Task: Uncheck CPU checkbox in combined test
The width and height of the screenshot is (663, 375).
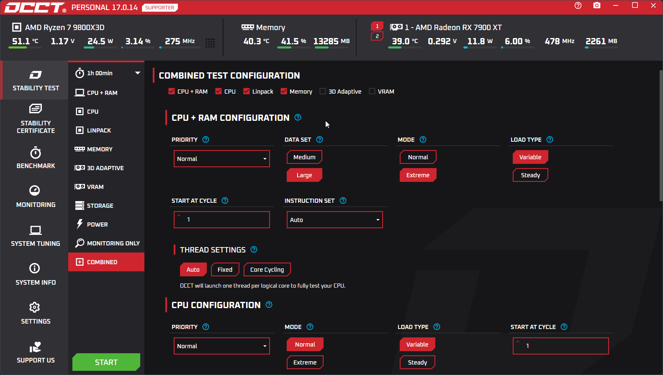Action: (x=218, y=91)
